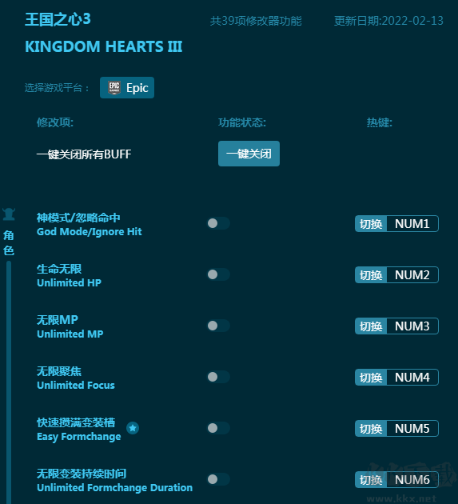
Task: Click the Epic Games logo icon
Action: (114, 88)
